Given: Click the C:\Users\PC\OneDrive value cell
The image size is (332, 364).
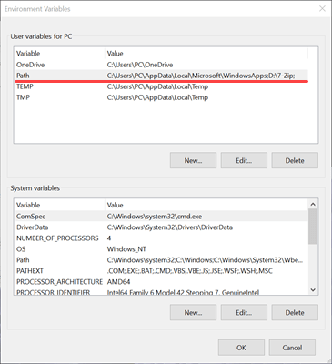Looking at the screenshot, I should (140, 65).
